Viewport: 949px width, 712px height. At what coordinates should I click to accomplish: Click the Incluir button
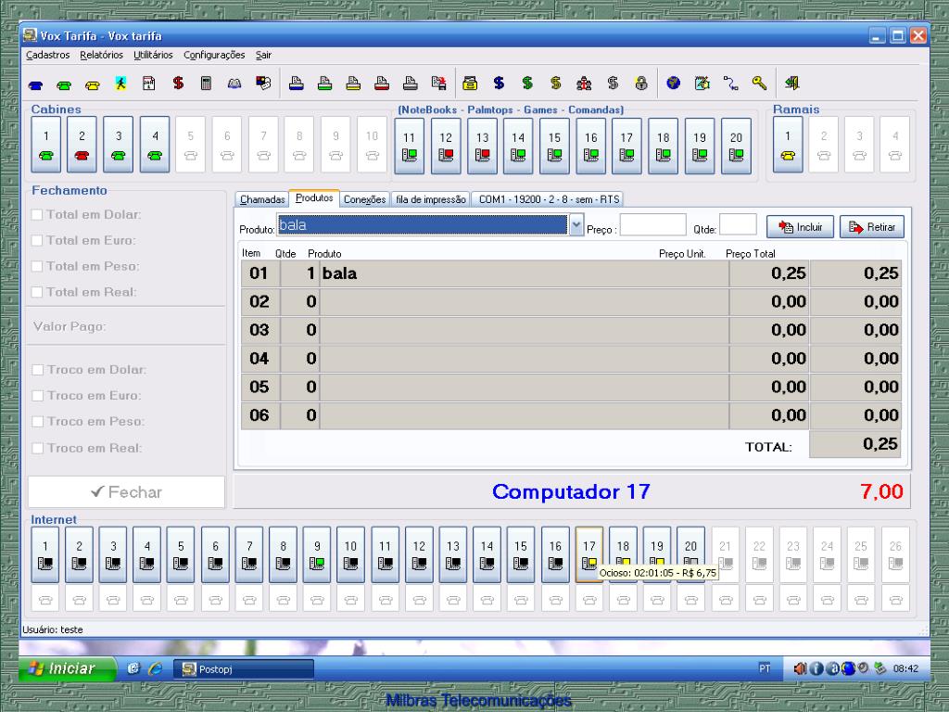800,226
